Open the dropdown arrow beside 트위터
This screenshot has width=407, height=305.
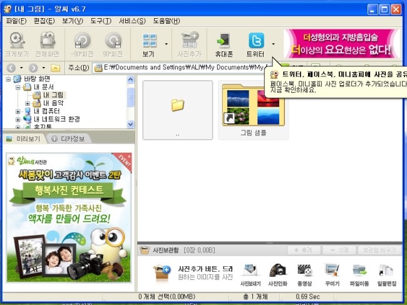(274, 44)
